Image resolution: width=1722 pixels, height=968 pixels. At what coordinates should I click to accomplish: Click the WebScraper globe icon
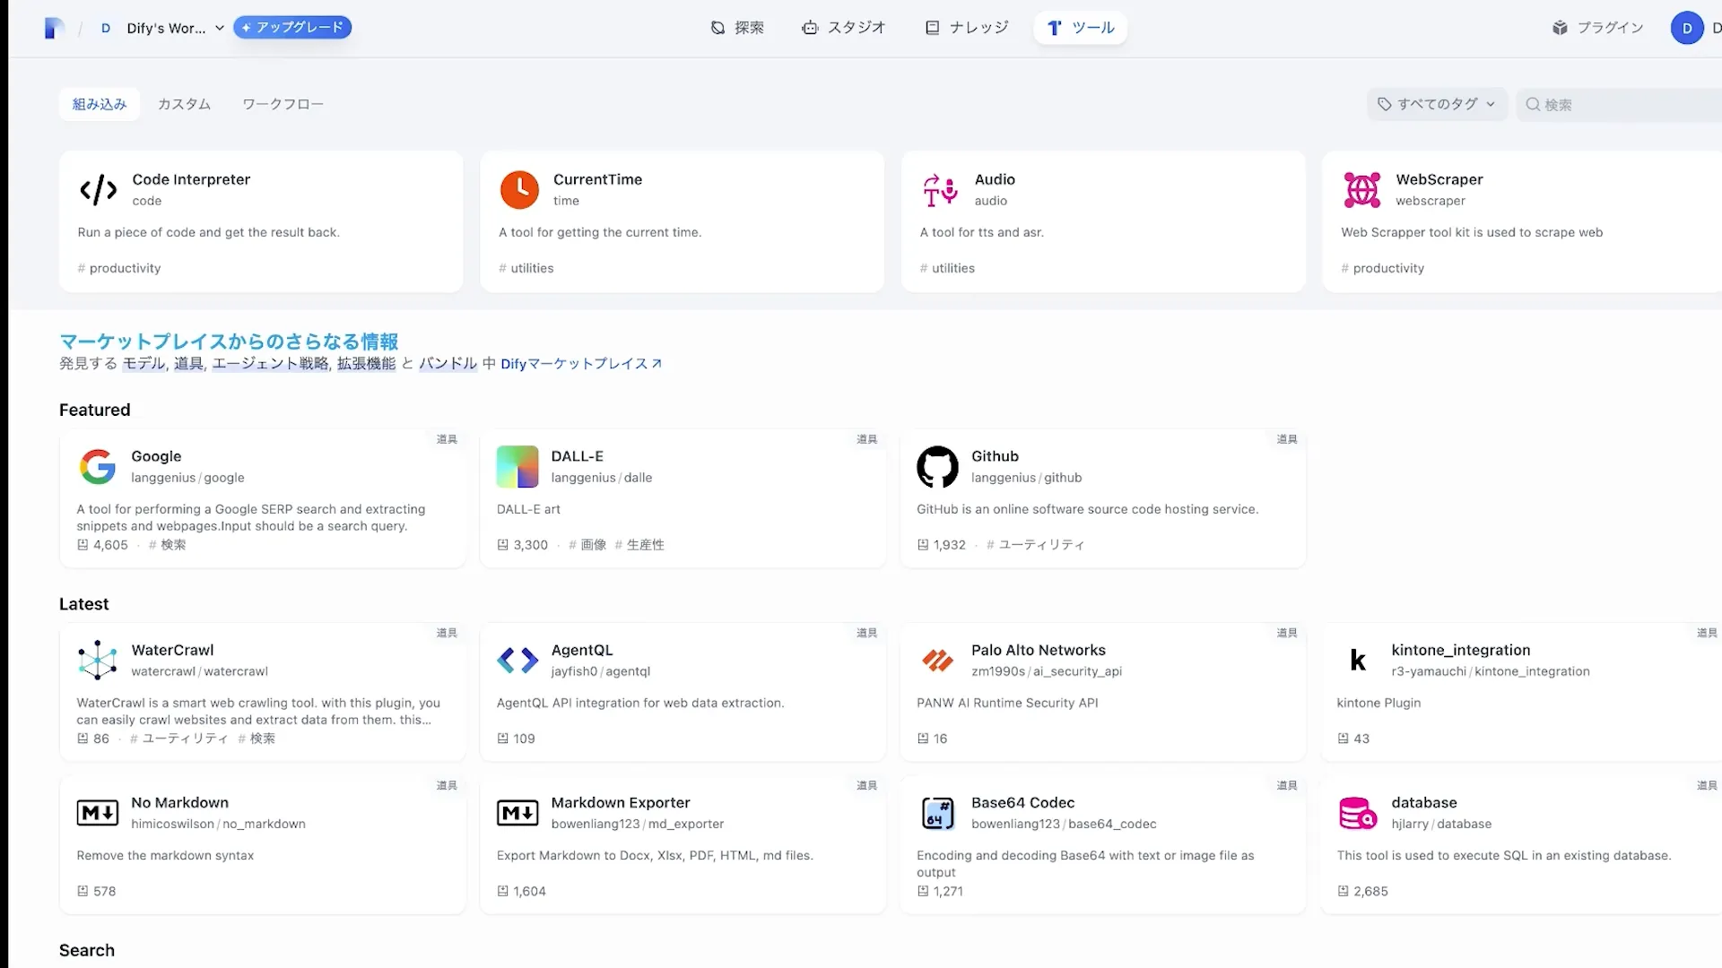1361,190
